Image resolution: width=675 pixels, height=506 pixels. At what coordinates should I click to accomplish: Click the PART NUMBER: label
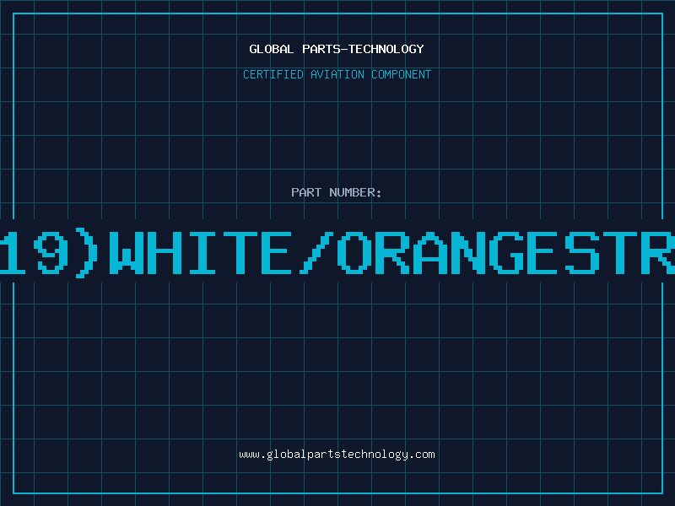[x=337, y=192]
